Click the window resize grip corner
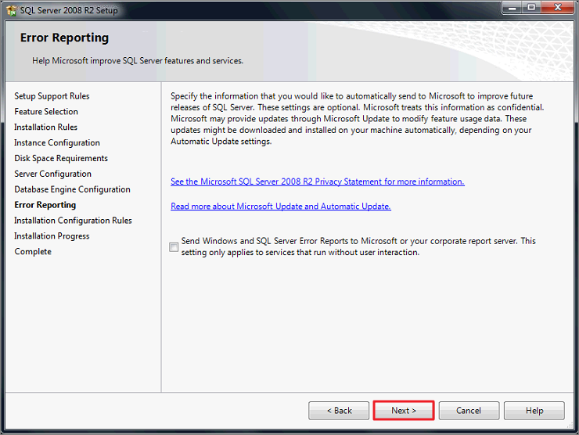 coord(570,426)
